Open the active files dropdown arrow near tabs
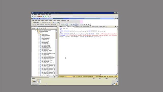This screenshot has height=92, width=163. (115, 27)
